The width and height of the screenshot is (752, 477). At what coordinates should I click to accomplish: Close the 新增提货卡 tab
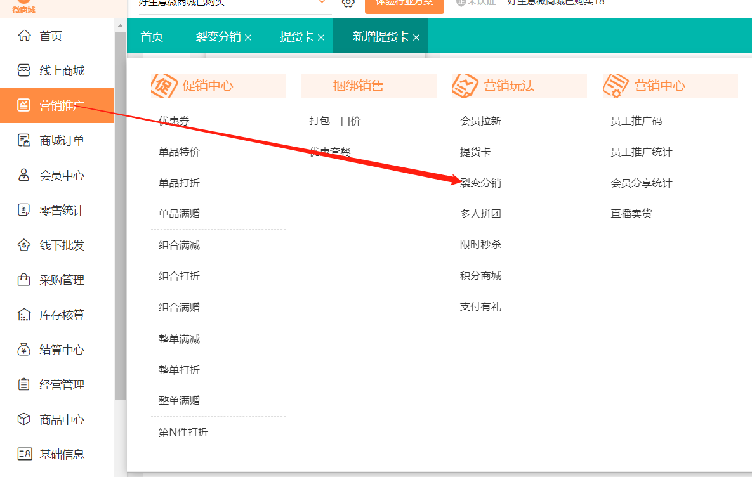pyautogui.click(x=416, y=36)
